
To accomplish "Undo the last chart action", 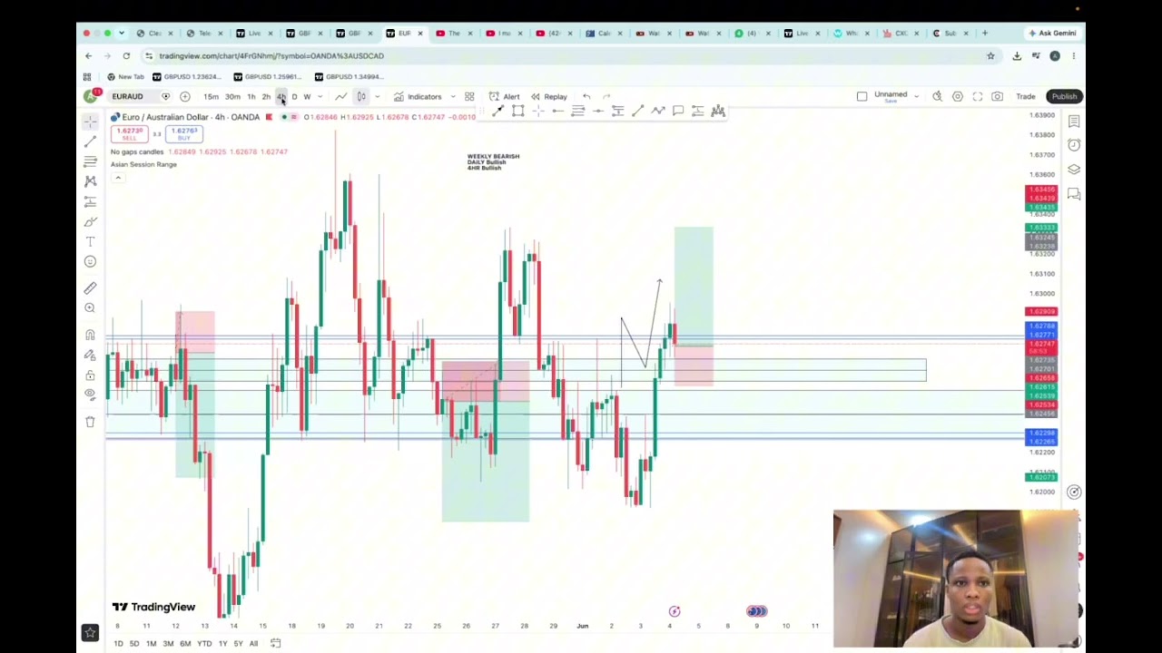I will pos(586,96).
